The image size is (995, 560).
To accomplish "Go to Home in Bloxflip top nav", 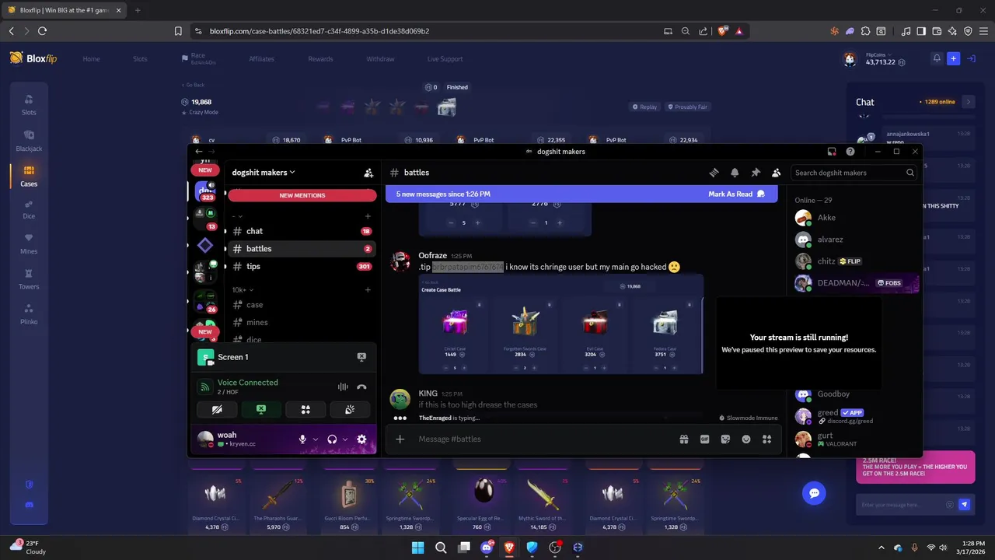I will click(x=91, y=59).
